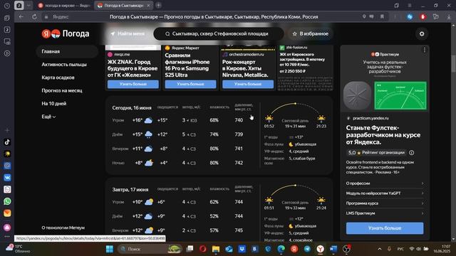Viewport: 456px width, 256px height.
Task: Open WhatsApp from browser sidebar
Action: [x=7, y=201]
